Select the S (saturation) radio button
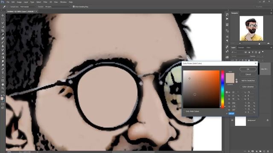The height and width of the screenshot is (153, 273). (227, 96)
